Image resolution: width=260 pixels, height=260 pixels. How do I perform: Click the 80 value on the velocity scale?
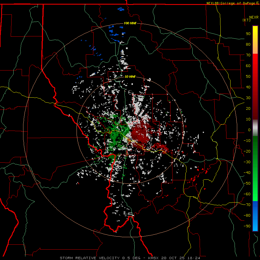(248, 44)
